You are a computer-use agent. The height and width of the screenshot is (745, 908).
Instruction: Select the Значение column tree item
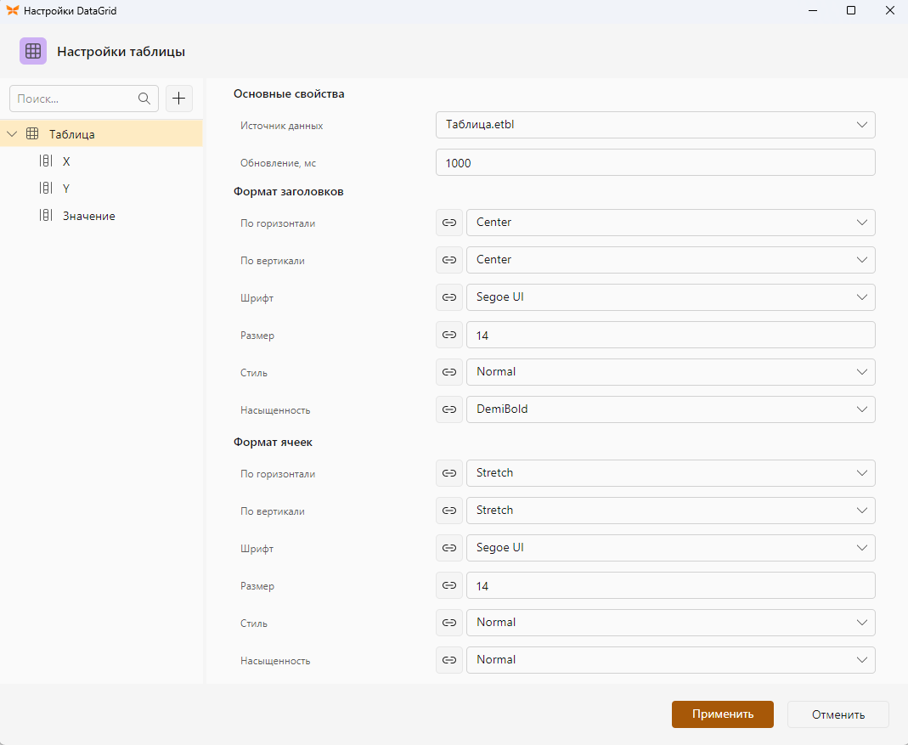(101, 216)
